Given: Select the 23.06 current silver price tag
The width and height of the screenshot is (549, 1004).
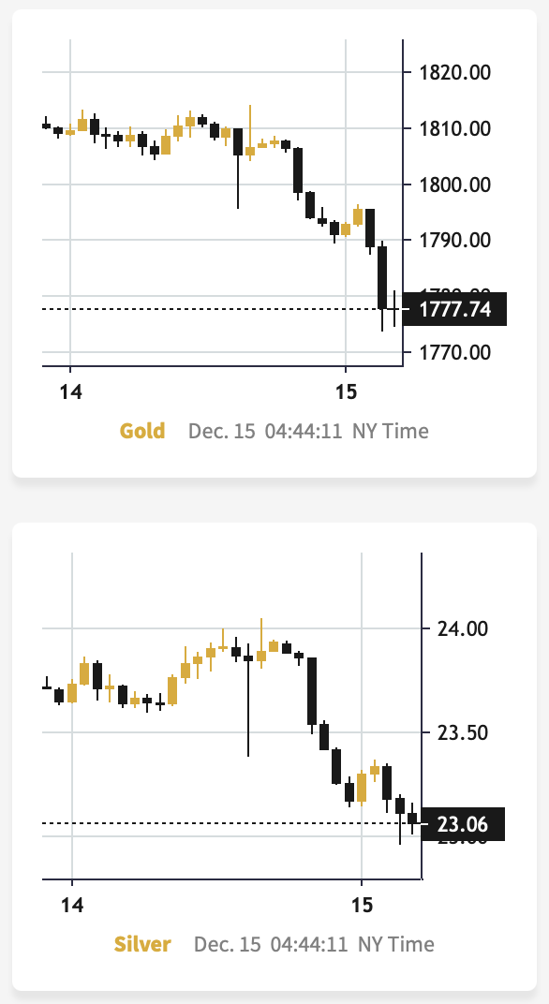Looking at the screenshot, I should click(463, 824).
